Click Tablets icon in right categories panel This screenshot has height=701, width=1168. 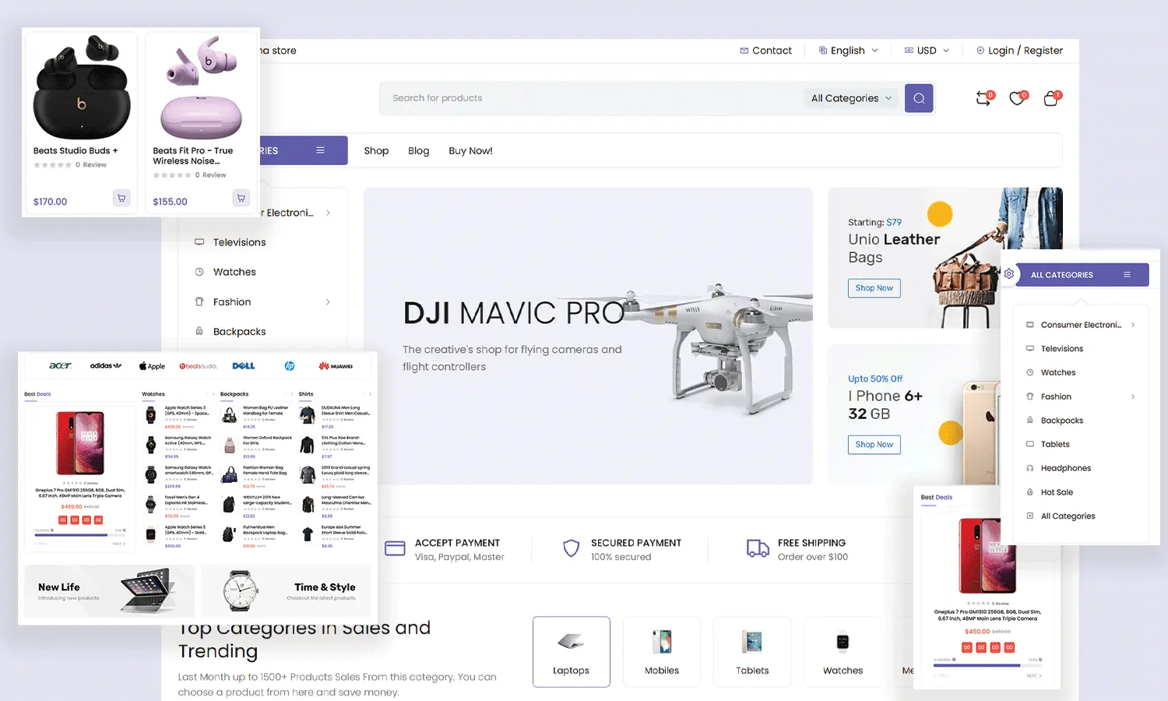coord(1030,444)
